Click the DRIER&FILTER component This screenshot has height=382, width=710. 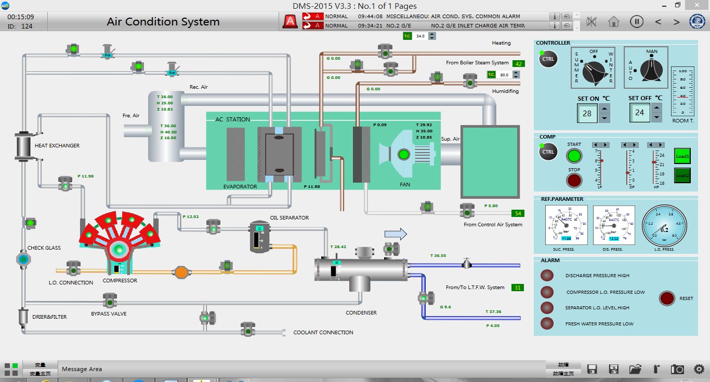click(22, 317)
